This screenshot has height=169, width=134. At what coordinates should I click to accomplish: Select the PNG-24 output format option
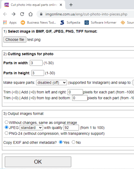coord(7,133)
